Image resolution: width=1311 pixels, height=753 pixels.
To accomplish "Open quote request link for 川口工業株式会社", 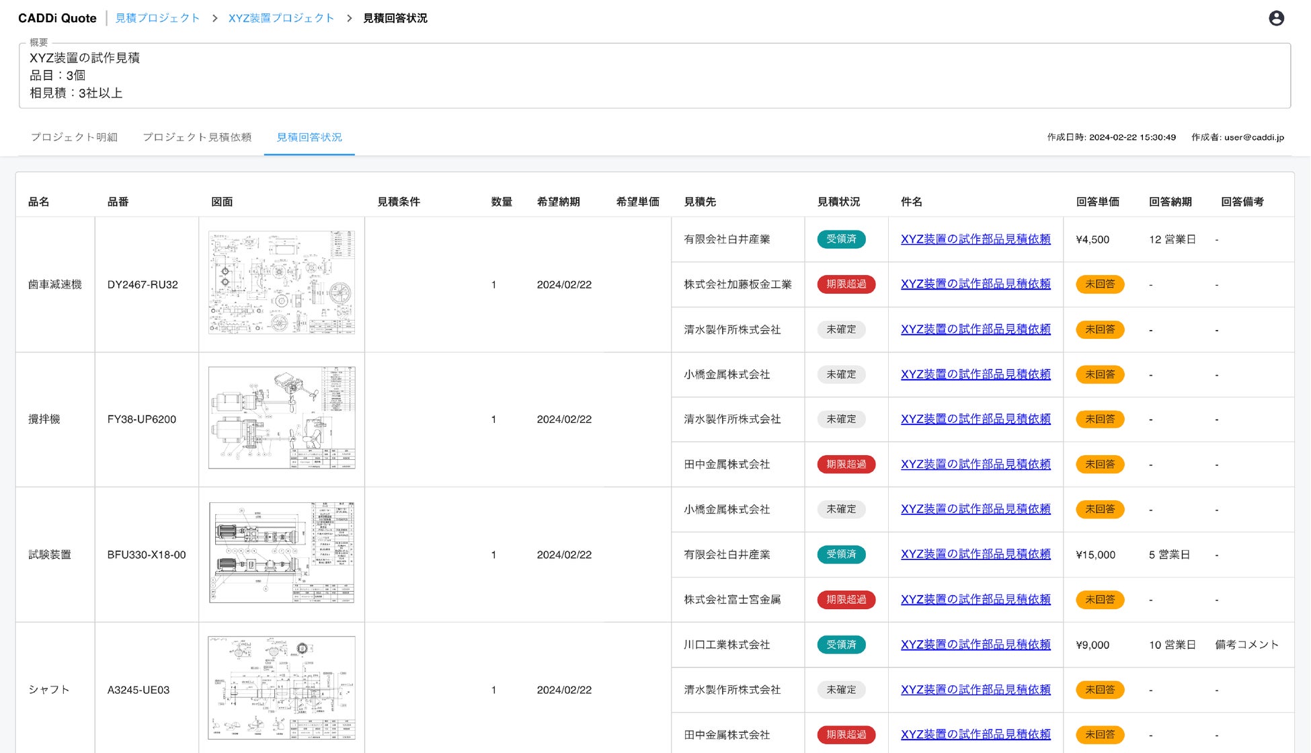I will [x=975, y=645].
